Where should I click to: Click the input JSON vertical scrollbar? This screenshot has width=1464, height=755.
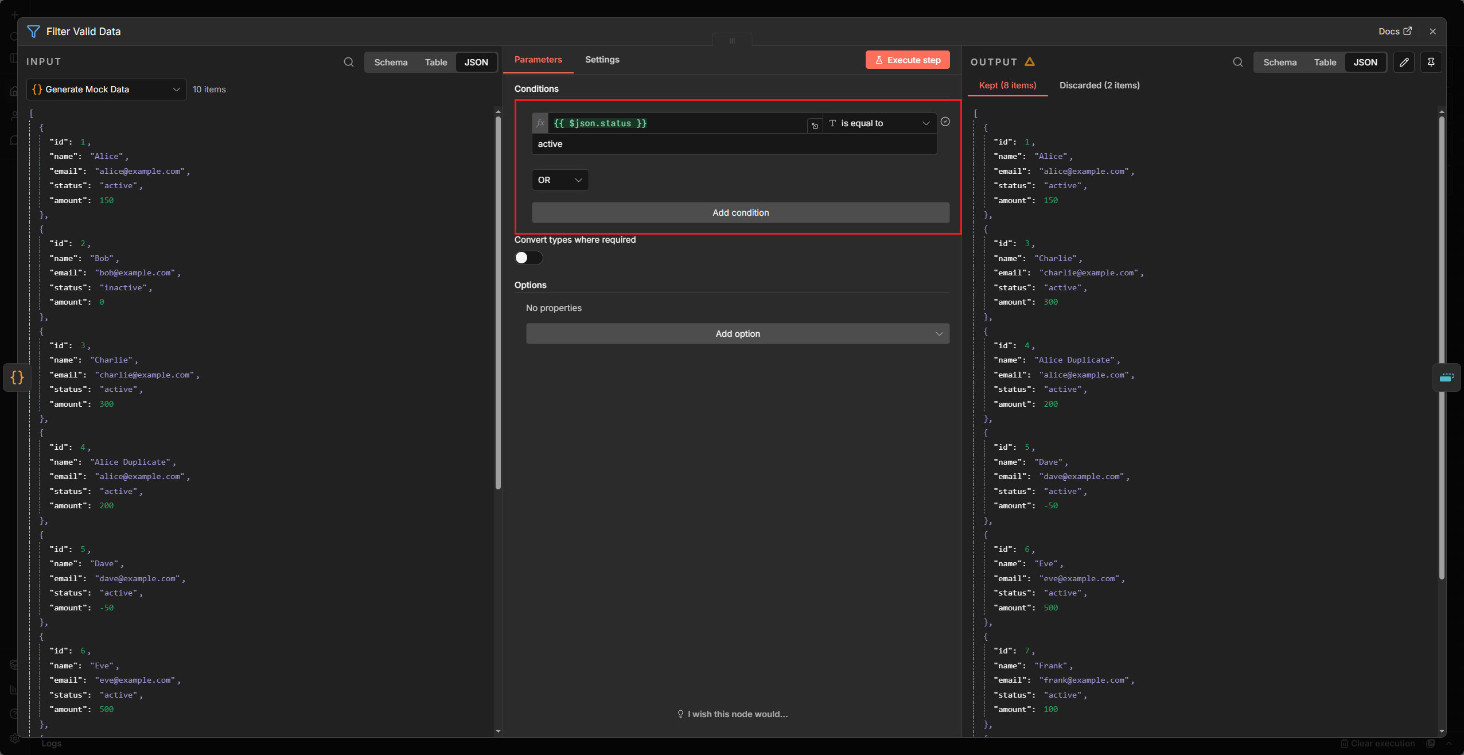click(x=498, y=303)
